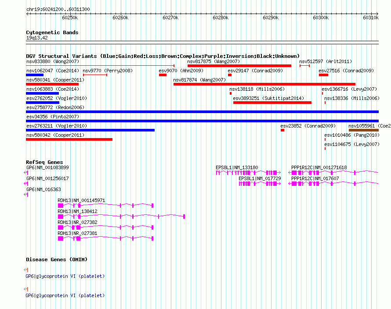
Task: Click the 60270k ruler tick label
Action: pos(170,18)
